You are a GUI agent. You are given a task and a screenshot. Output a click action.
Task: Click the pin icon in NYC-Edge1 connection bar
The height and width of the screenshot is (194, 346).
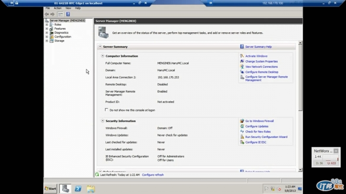tap(11, 3)
